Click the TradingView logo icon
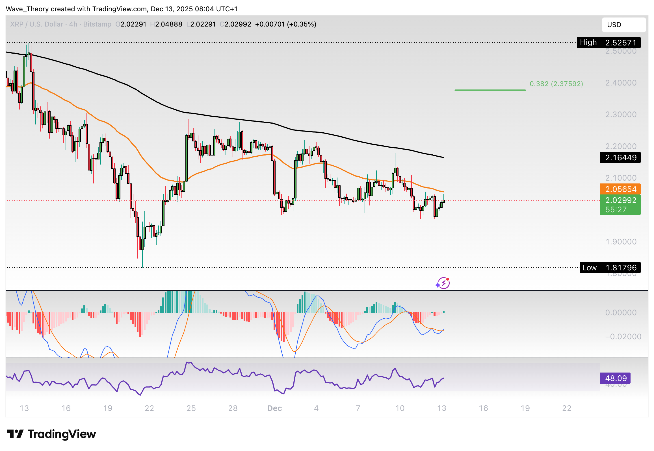The image size is (654, 451). (x=15, y=434)
